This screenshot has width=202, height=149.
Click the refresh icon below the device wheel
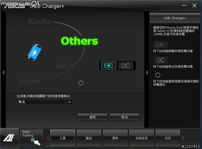[x=81, y=83]
